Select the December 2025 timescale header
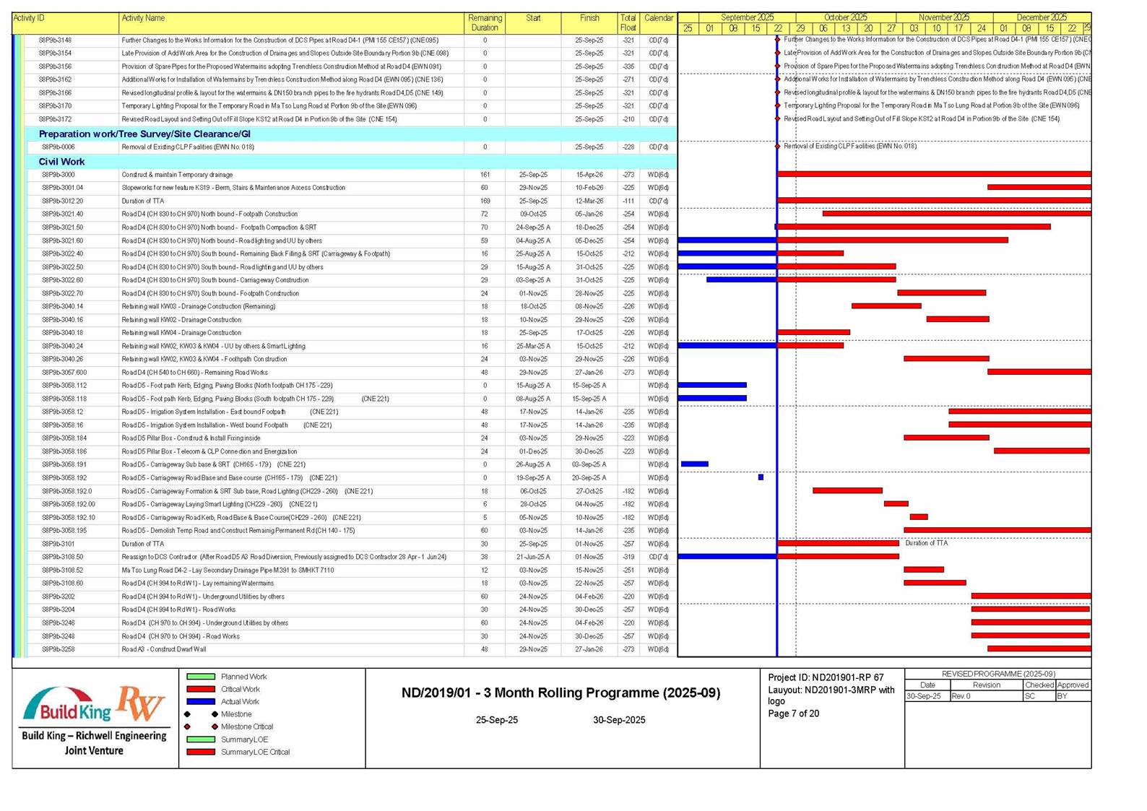The width and height of the screenshot is (1147, 811). point(1041,17)
